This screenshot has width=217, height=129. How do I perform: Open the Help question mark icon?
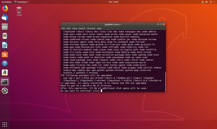click(5, 63)
